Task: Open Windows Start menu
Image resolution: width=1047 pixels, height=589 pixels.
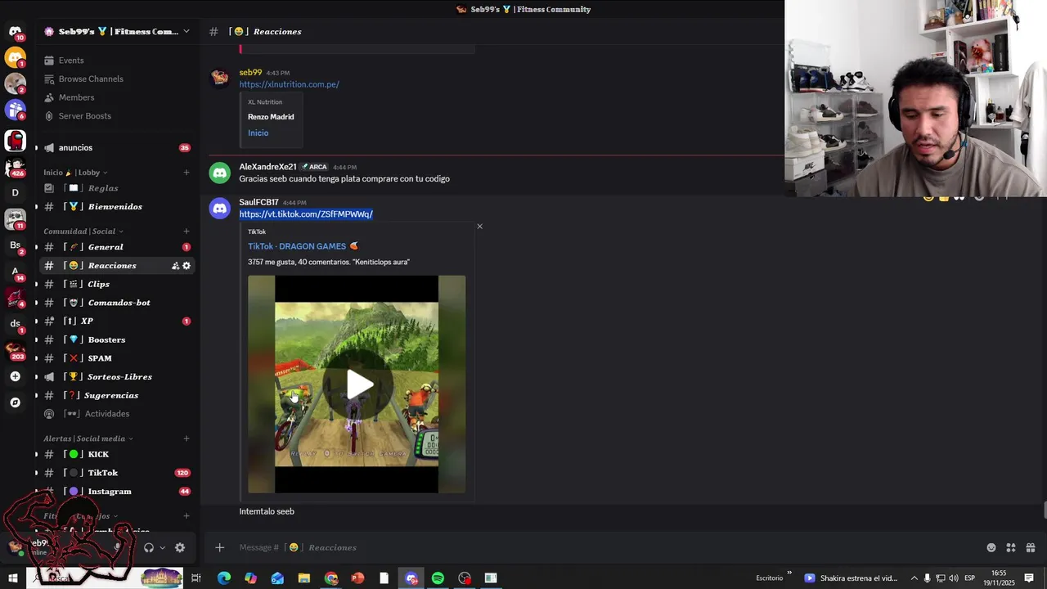Action: pyautogui.click(x=13, y=578)
